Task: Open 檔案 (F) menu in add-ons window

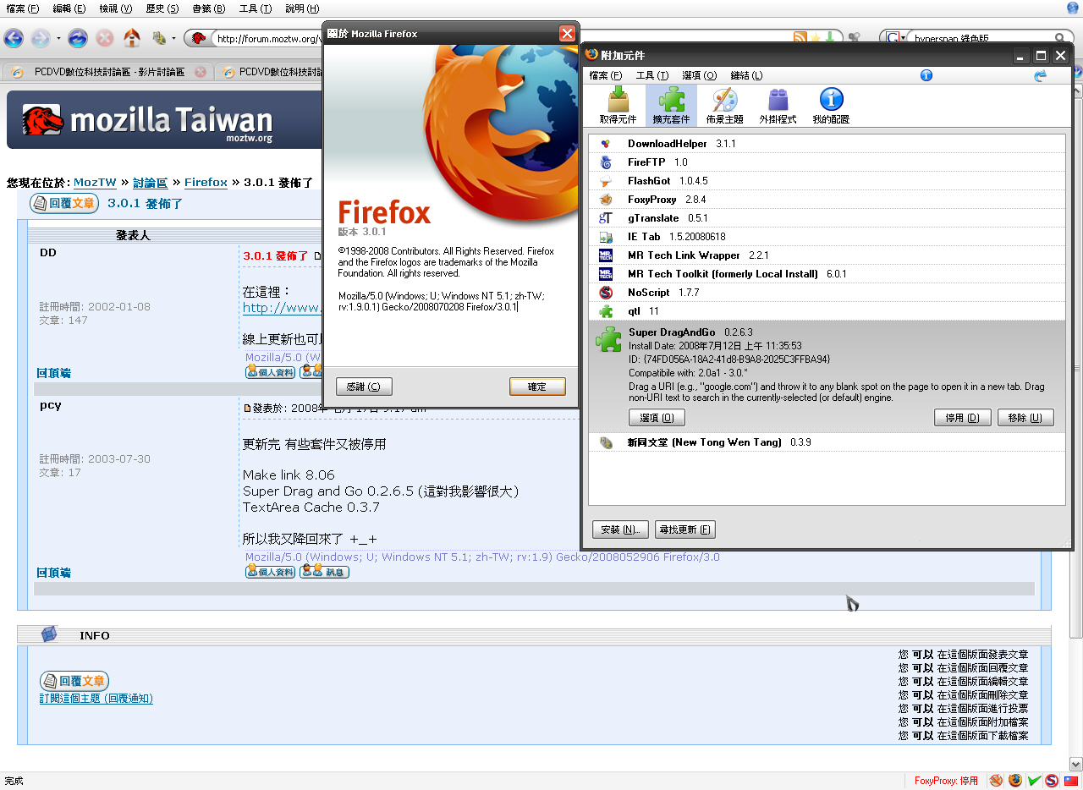Action: pos(606,75)
